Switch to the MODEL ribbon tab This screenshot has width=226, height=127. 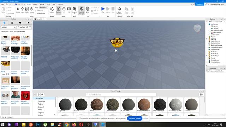click(x=35, y=4)
